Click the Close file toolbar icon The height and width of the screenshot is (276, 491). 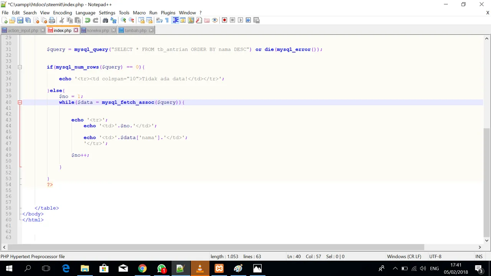pyautogui.click(x=36, y=20)
